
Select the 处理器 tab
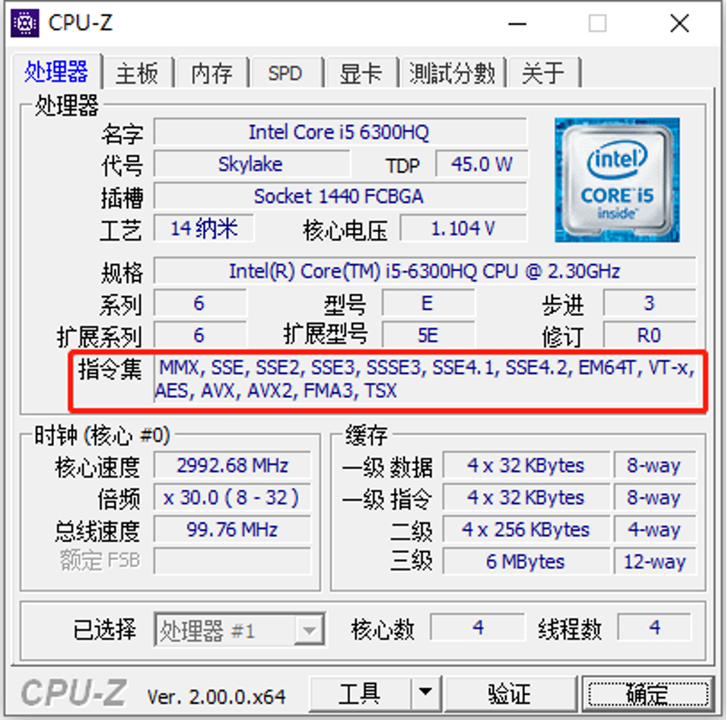pyautogui.click(x=57, y=71)
